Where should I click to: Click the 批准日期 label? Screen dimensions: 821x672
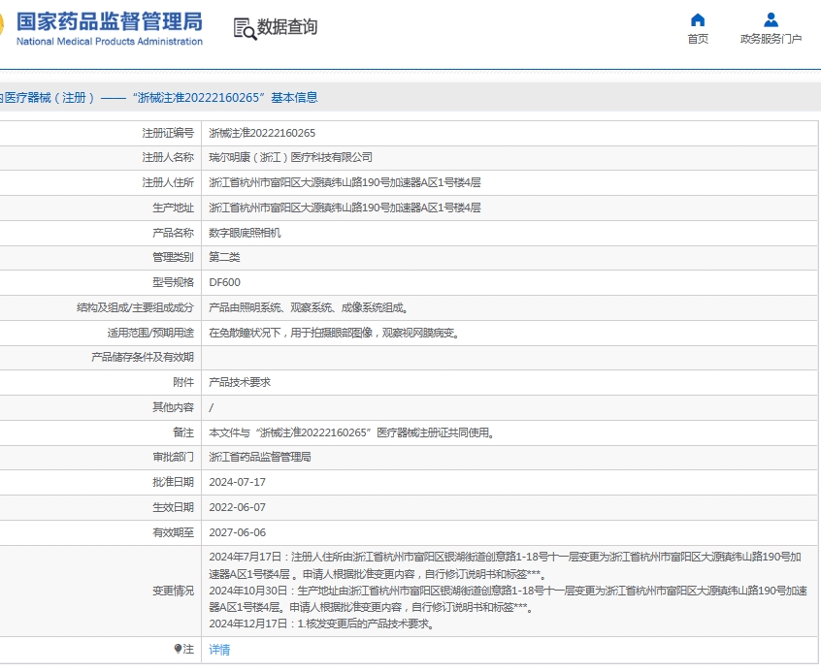tap(173, 482)
